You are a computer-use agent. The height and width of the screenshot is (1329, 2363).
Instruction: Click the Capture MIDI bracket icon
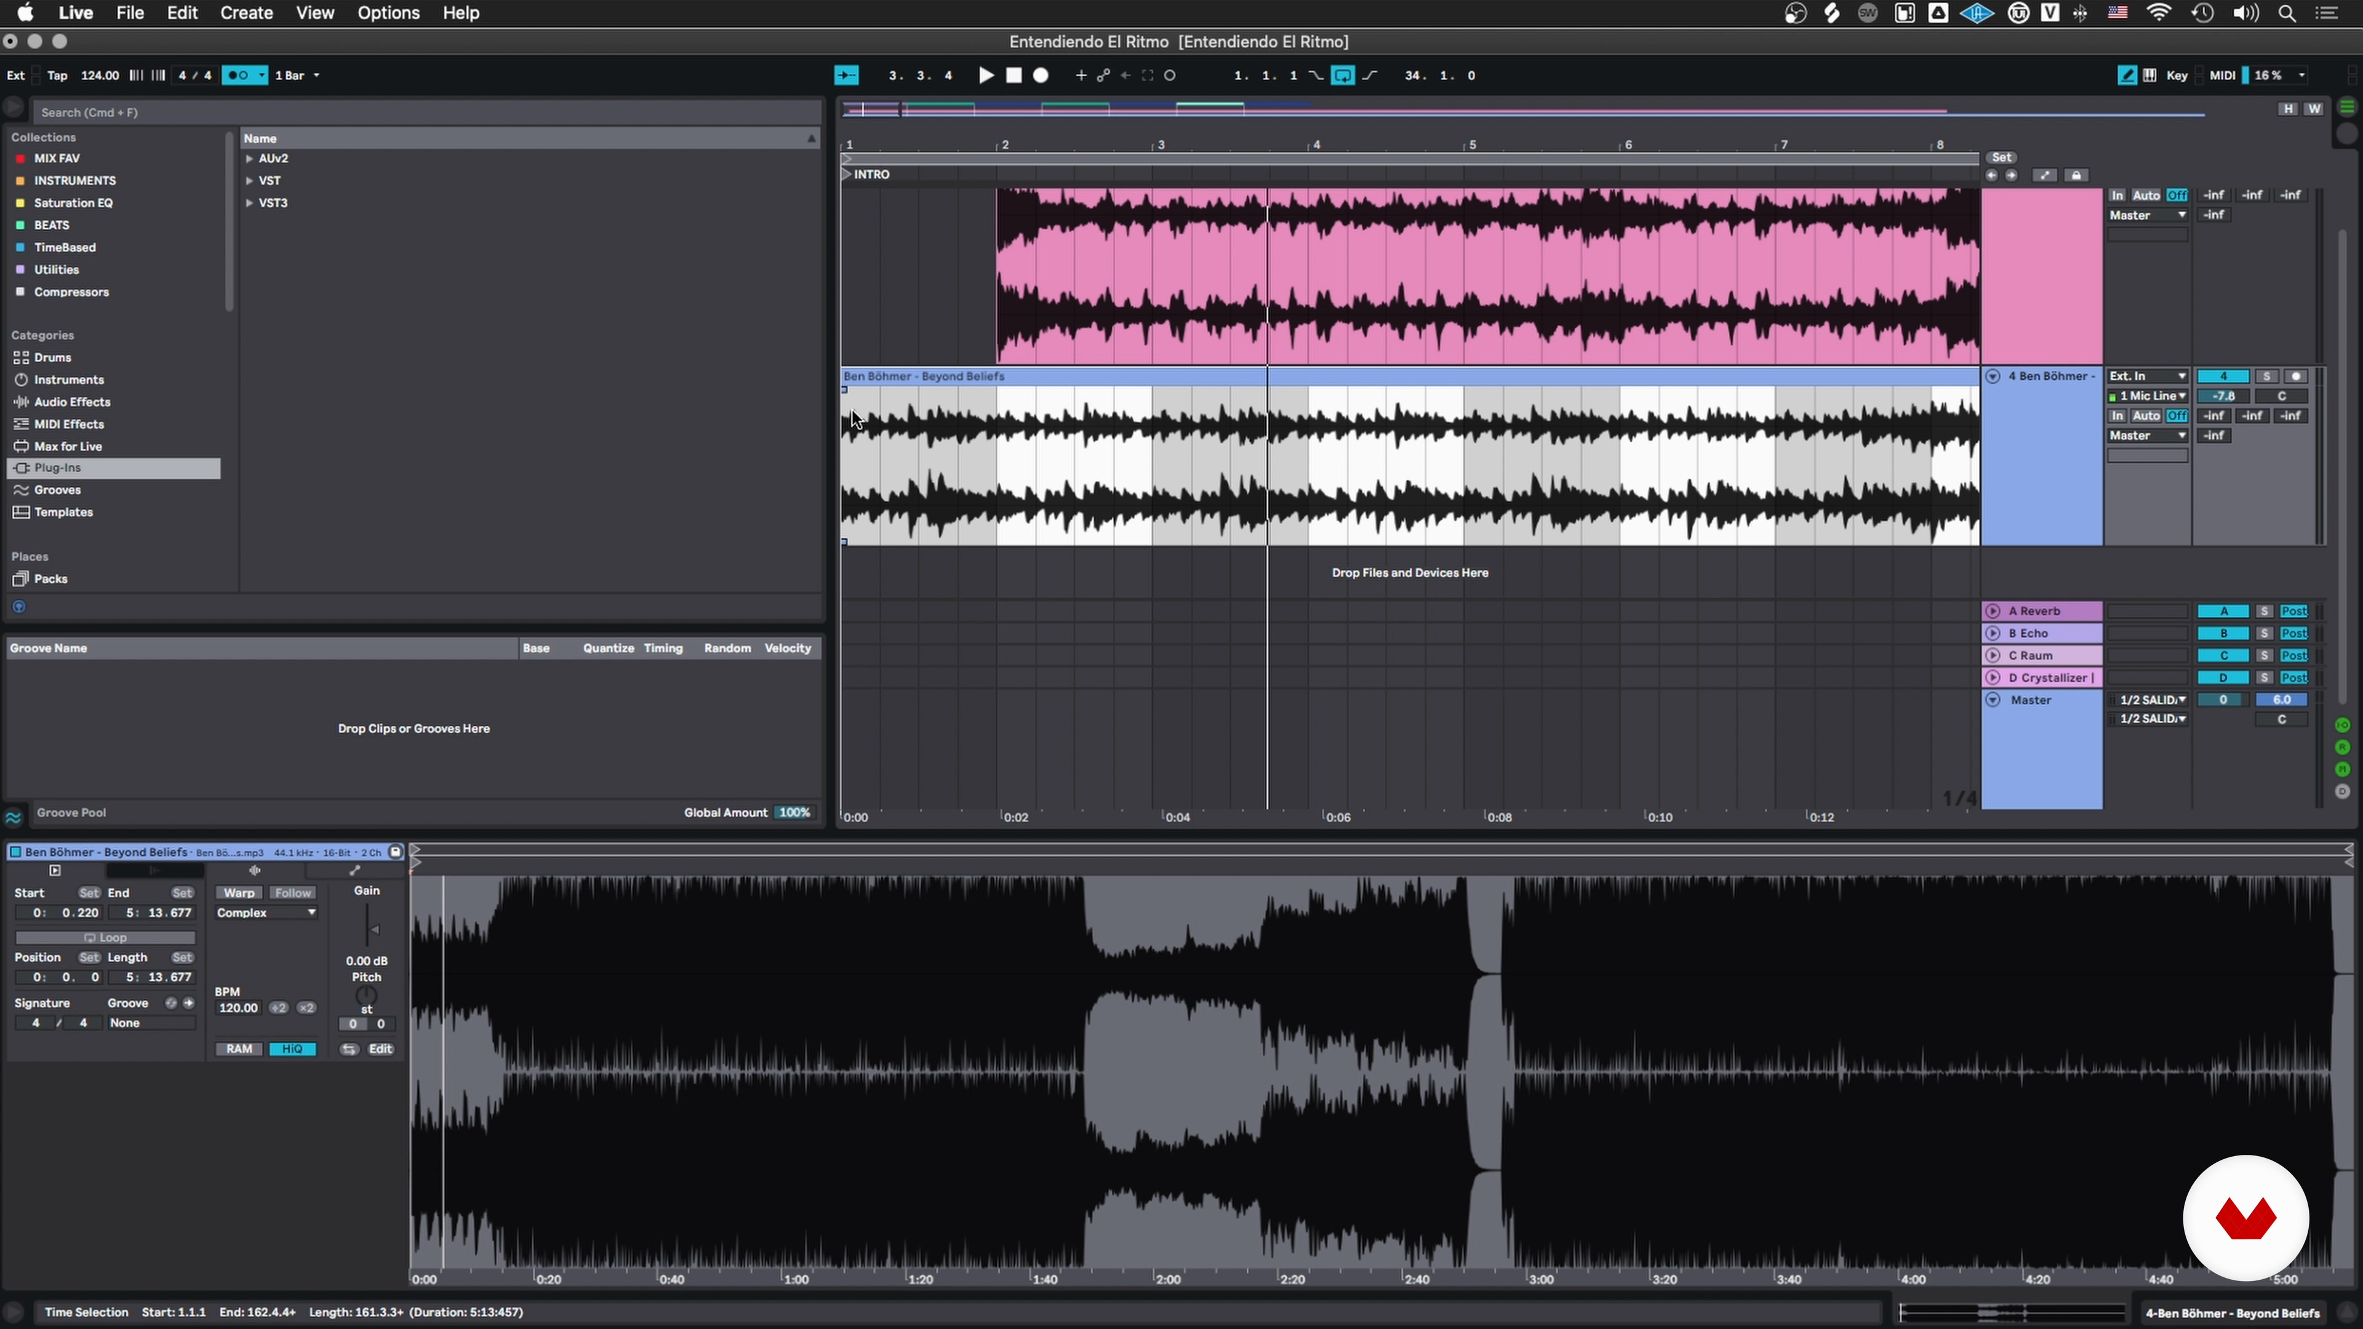tap(1148, 75)
